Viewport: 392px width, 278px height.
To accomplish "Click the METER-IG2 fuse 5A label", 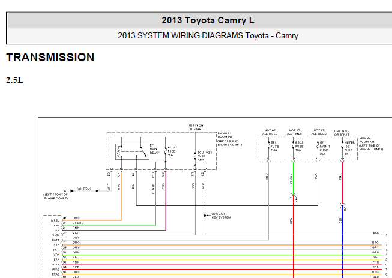I will coord(349,148).
